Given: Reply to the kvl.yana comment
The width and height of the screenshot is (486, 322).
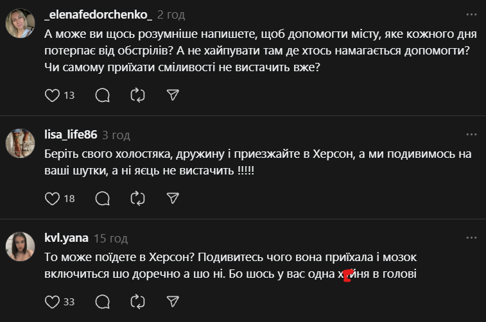Looking at the screenshot, I should (x=102, y=301).
